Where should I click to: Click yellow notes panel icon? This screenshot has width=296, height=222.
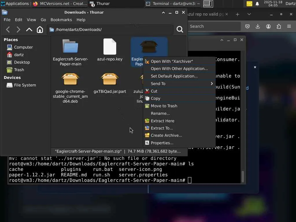249,3
